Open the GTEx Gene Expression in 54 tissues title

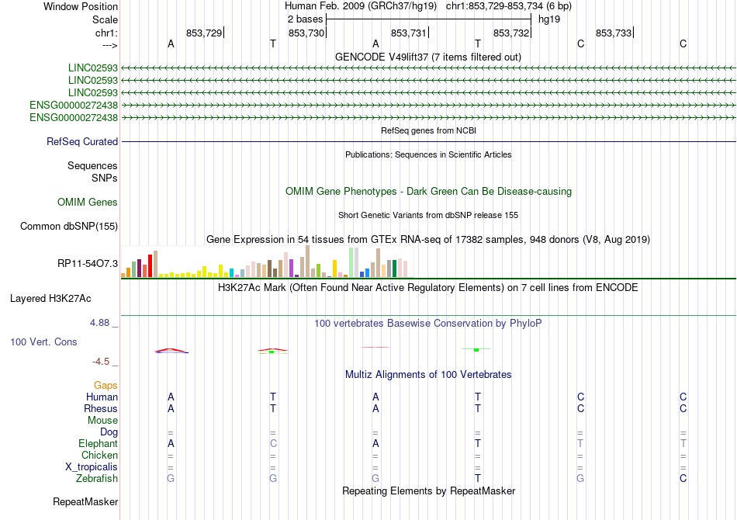(x=428, y=239)
